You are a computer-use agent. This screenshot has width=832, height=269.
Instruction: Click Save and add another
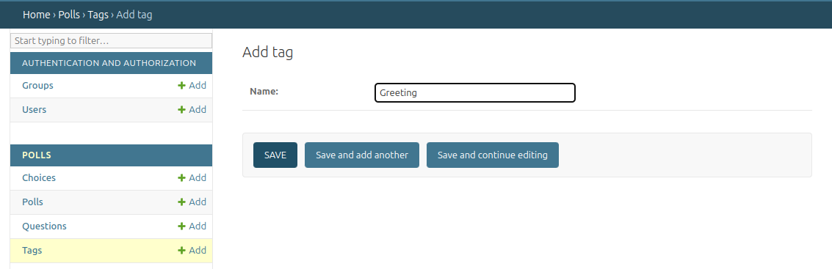362,155
